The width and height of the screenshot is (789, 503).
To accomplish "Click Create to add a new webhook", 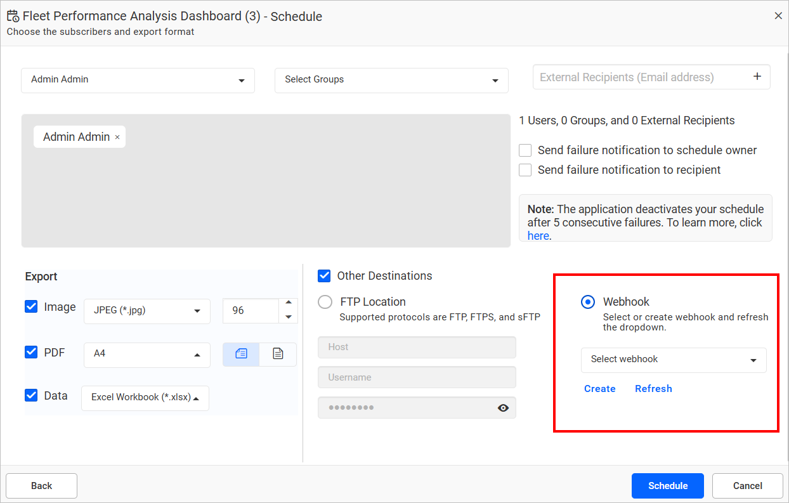I will point(599,388).
